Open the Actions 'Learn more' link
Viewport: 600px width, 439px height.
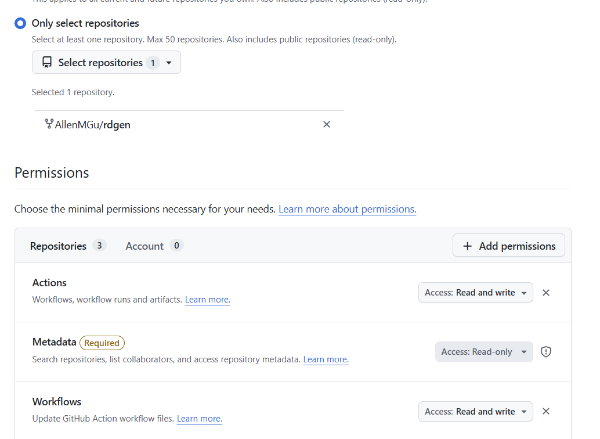[208, 300]
